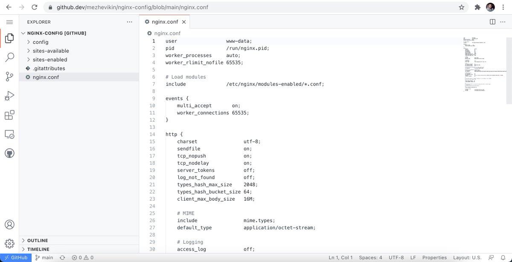Click Ln 1, Col 1 to go to line

(x=340, y=257)
